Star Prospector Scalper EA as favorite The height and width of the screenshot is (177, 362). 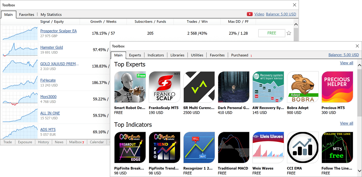point(289,33)
